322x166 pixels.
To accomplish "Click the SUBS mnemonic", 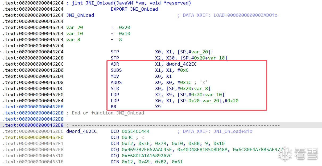I will coord(116,70).
